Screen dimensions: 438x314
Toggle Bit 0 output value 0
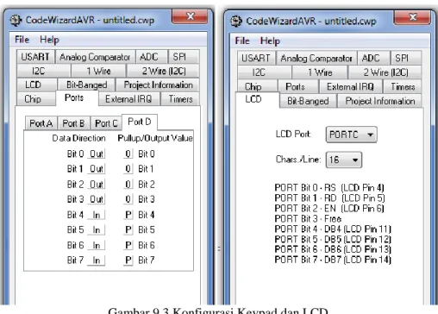pyautogui.click(x=128, y=154)
